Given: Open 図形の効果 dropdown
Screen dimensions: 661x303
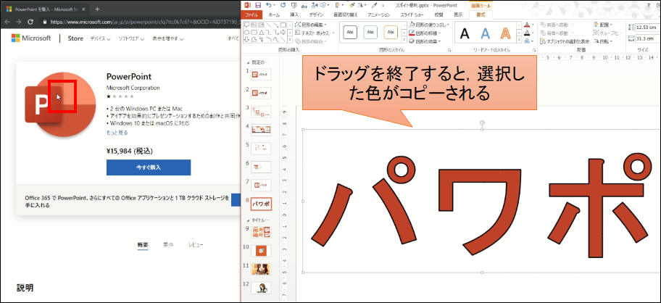Looking at the screenshot, I should [425, 41].
